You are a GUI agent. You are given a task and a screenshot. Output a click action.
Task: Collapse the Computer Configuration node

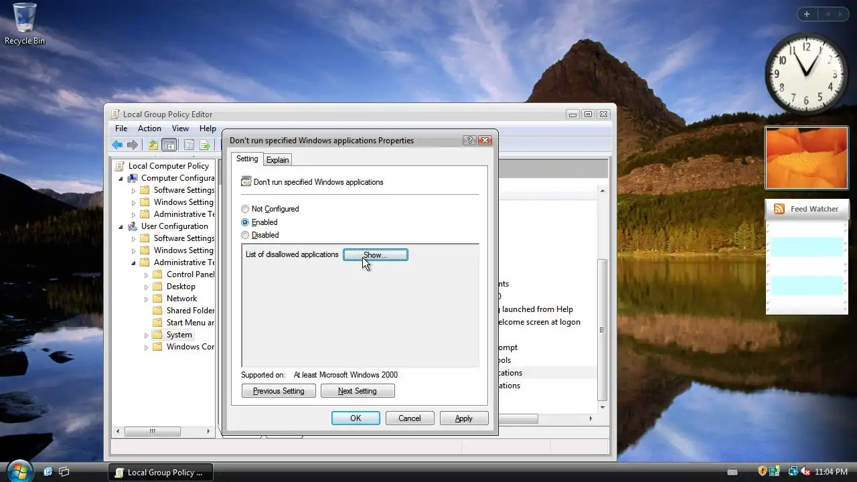click(x=121, y=178)
